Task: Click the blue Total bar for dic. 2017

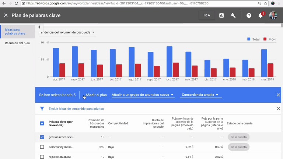Action: (x=207, y=68)
